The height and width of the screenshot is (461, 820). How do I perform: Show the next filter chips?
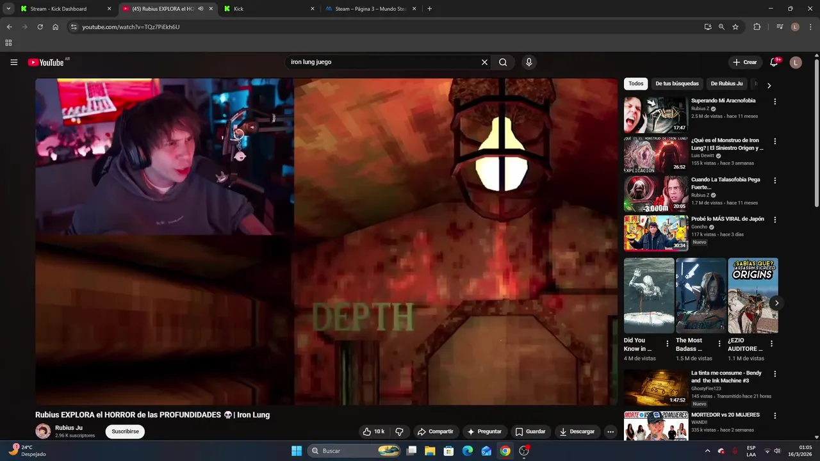pos(769,85)
